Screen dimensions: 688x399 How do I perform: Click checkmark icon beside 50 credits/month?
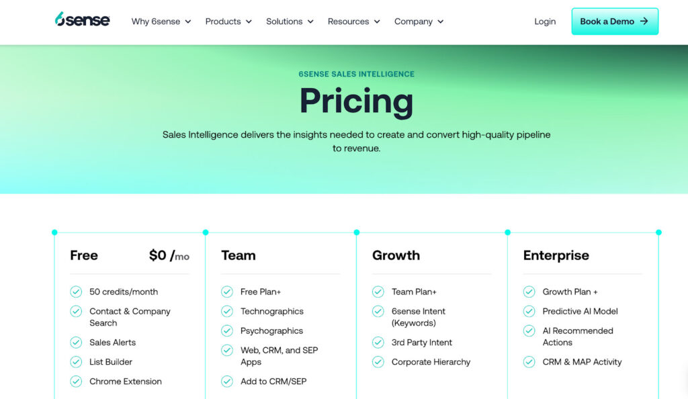pos(76,292)
